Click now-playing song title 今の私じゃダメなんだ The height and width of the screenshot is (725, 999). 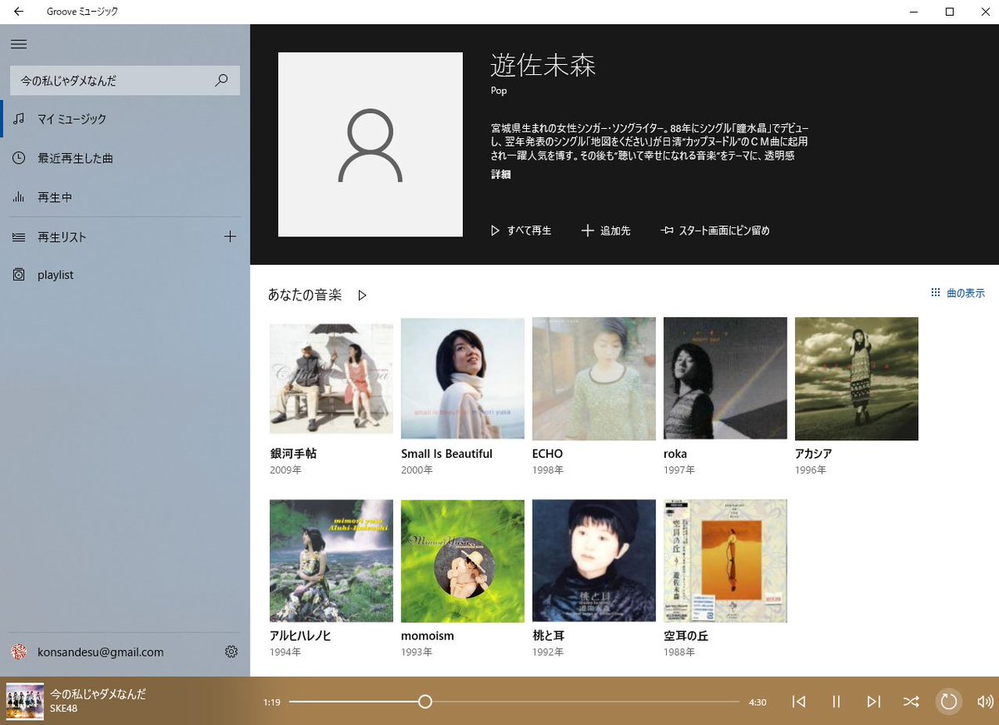(98, 693)
